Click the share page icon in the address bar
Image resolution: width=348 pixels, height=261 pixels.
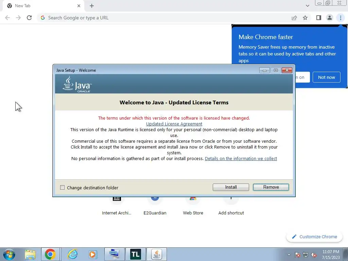pos(294,18)
